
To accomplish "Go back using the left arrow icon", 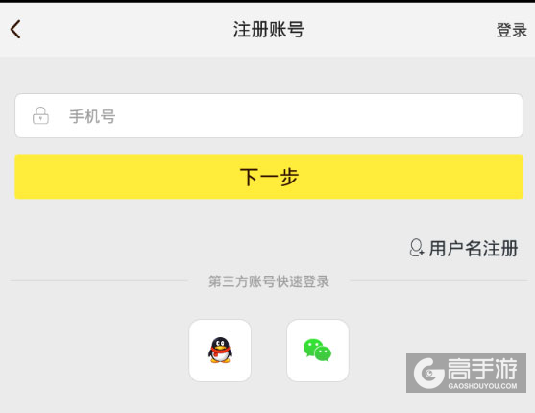I will coord(15,29).
